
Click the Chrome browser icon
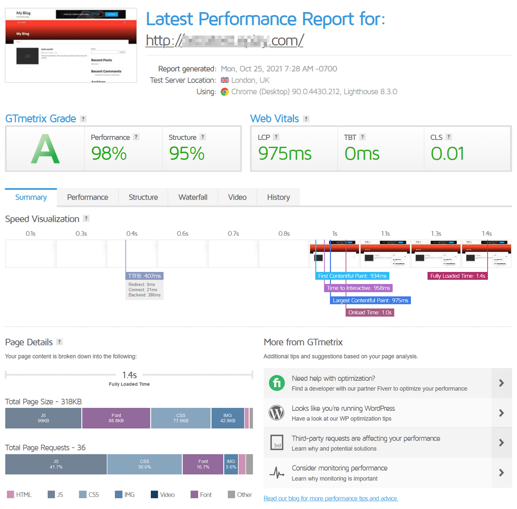click(224, 92)
